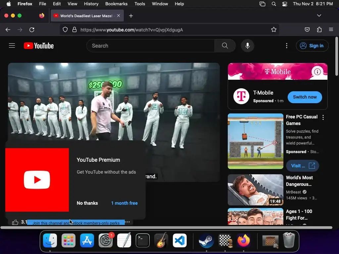Dismiss Premium offer with No thanks
The height and width of the screenshot is (254, 339).
87,203
